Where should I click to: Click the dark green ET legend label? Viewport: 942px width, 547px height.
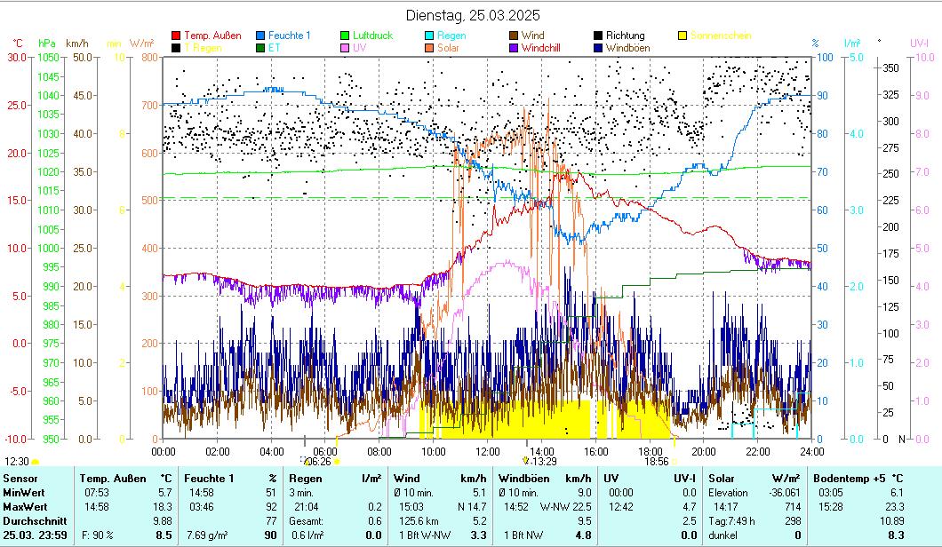tap(274, 48)
